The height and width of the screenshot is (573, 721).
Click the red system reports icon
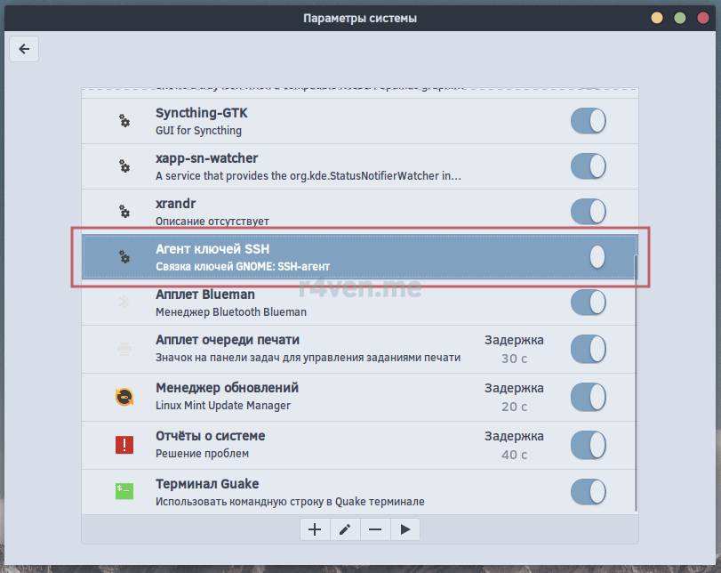point(124,444)
